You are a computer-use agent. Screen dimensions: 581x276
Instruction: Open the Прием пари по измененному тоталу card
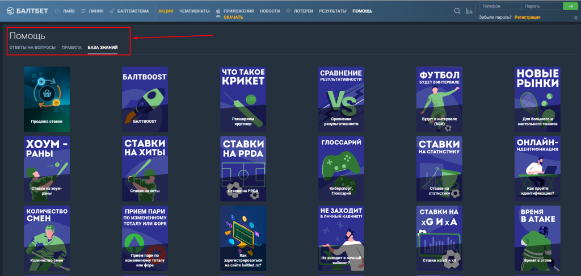click(145, 238)
